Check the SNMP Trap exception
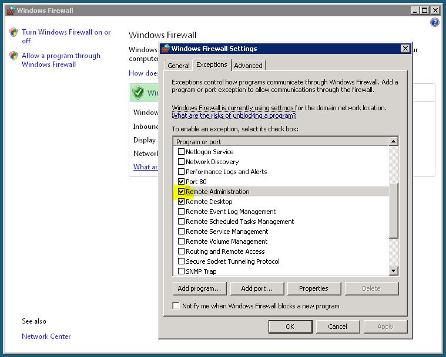The image size is (446, 357). click(181, 271)
